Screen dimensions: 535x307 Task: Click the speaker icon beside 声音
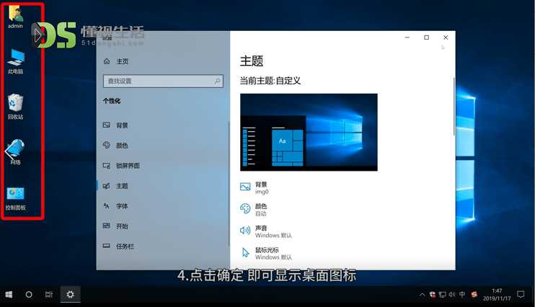[245, 231]
